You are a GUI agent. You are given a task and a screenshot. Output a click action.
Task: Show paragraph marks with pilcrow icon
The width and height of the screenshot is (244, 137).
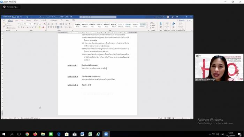point(69,24)
